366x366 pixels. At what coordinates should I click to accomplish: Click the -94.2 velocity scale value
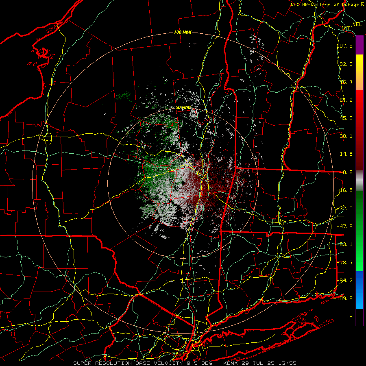point(345,280)
